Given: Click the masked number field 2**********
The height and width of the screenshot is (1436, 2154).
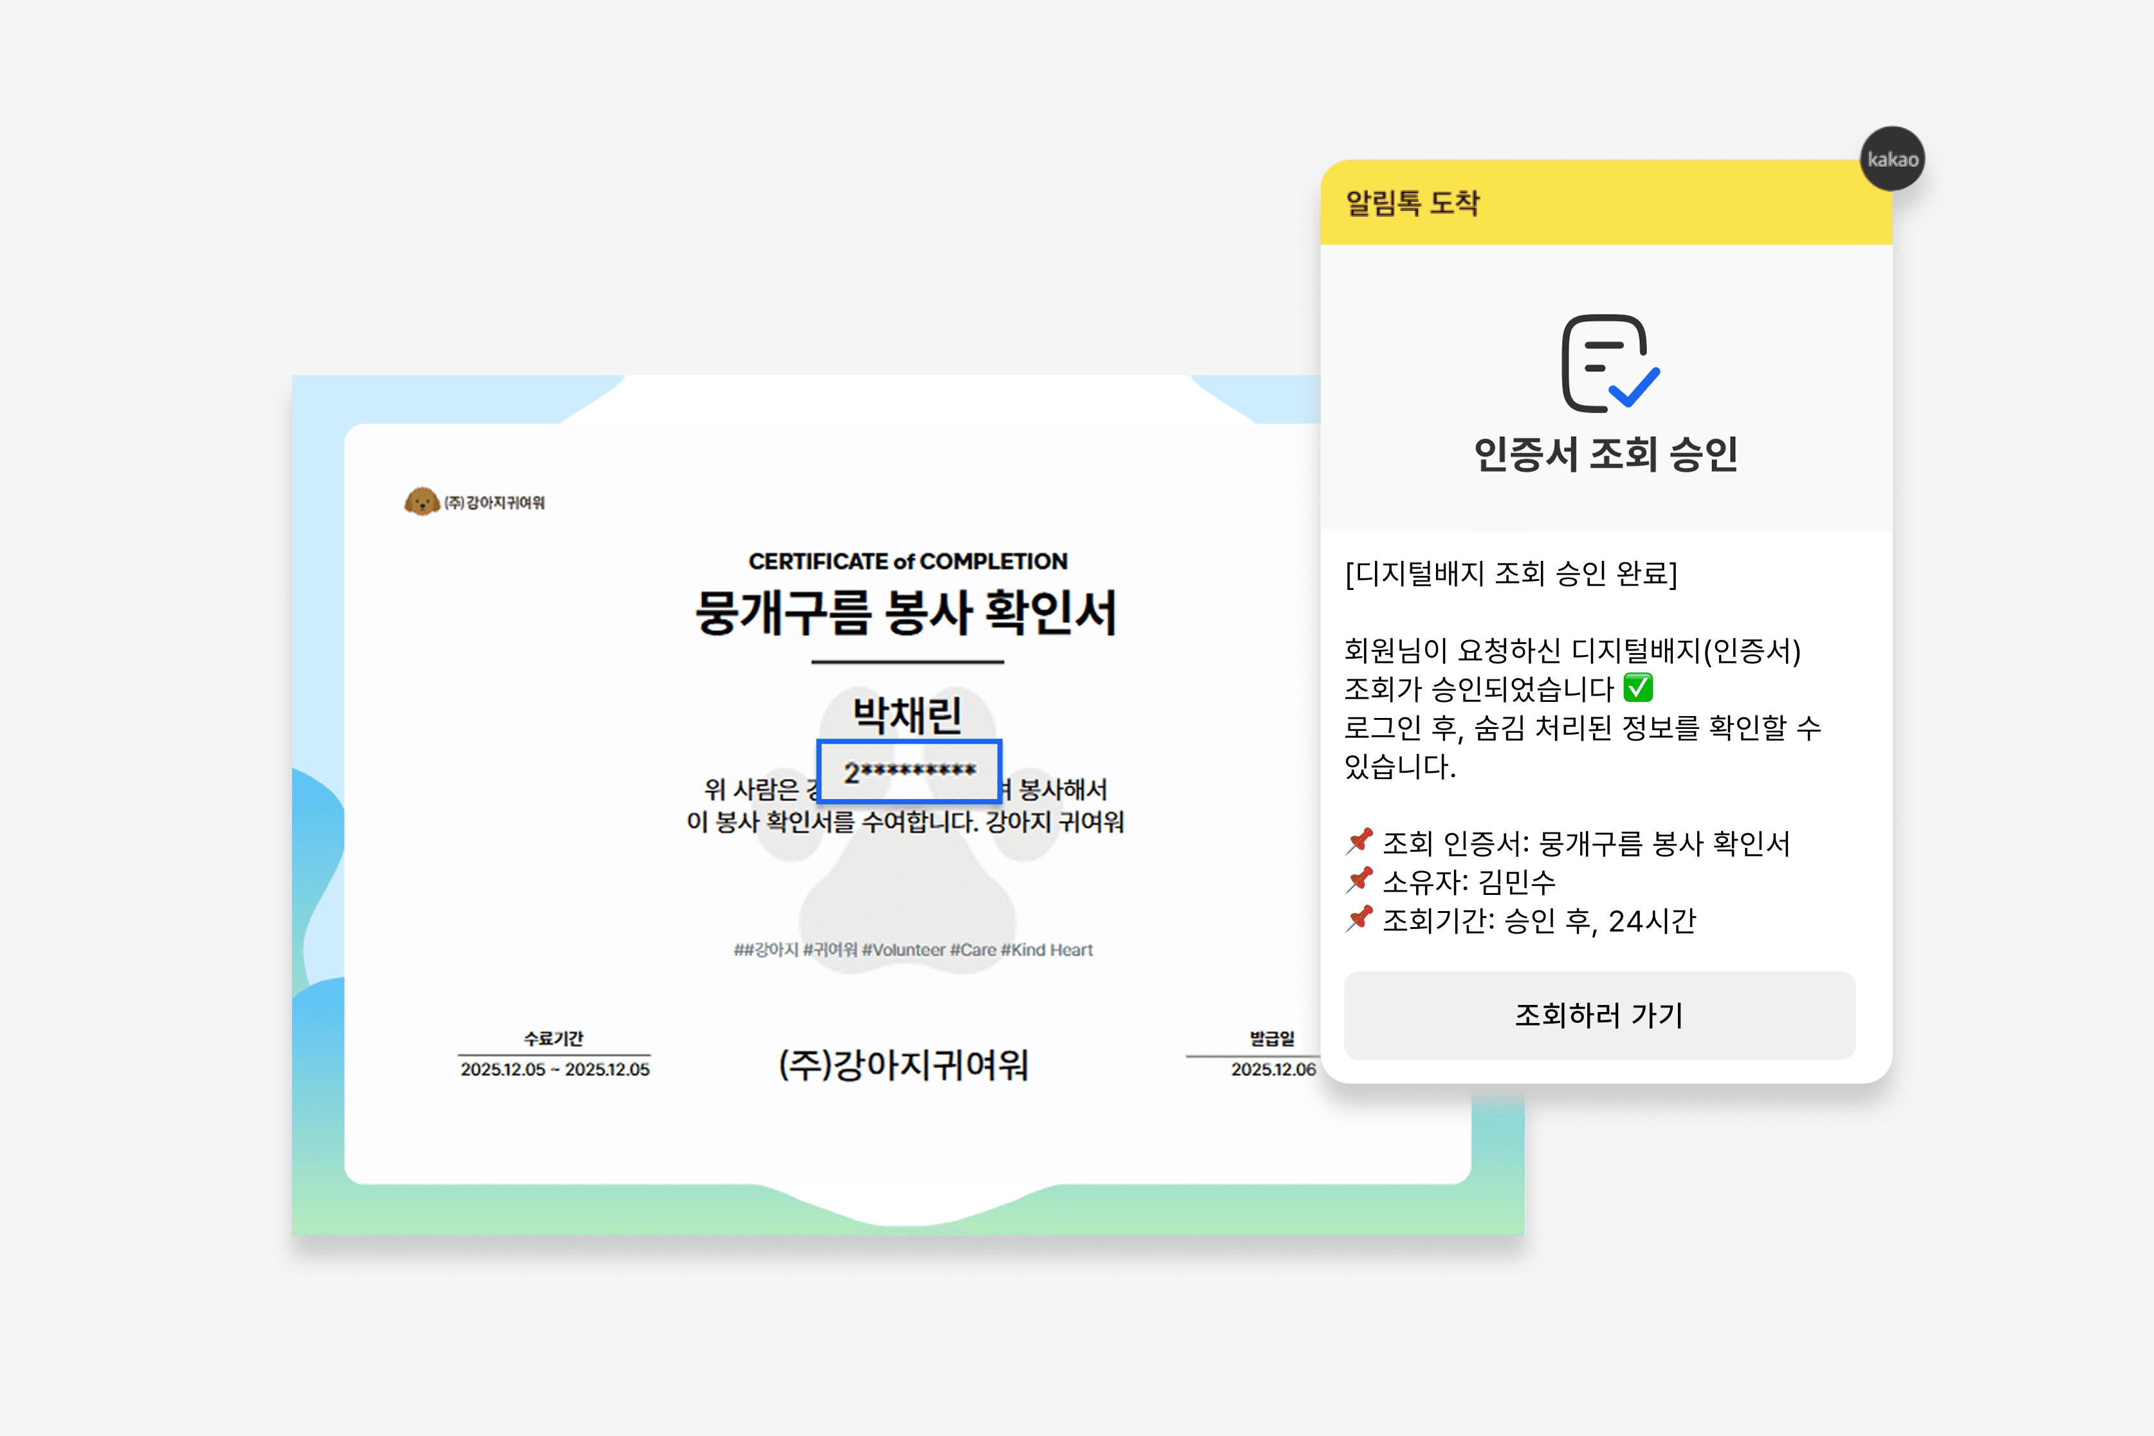Looking at the screenshot, I should [908, 772].
